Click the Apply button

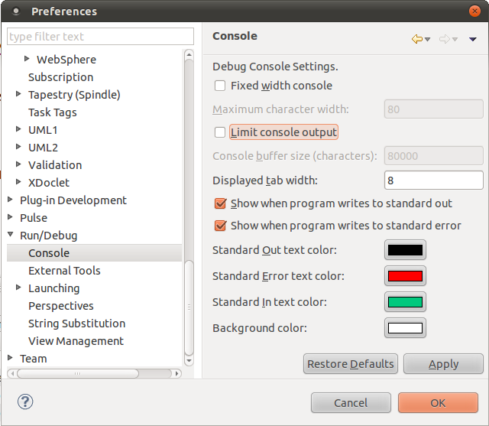443,364
